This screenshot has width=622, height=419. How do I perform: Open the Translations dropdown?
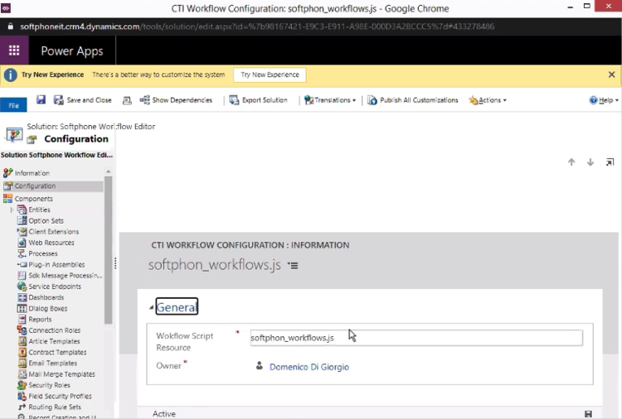tap(330, 100)
